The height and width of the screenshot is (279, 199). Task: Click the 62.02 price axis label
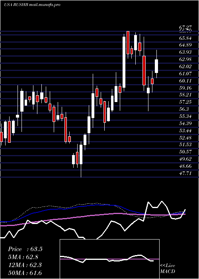[x=185, y=67]
